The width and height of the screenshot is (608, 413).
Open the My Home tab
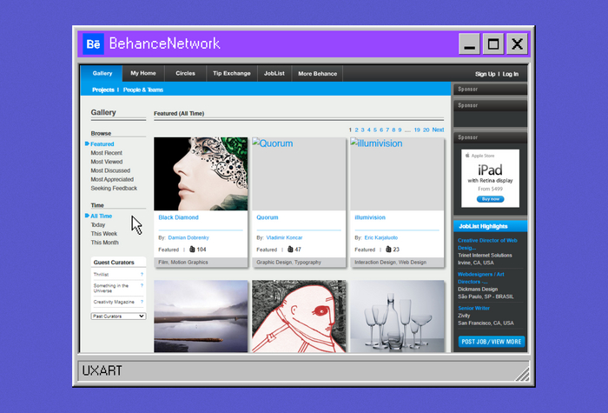[143, 73]
